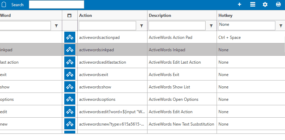Click ActiveWords icon in the options row
Image resolution: width=285 pixels, height=140 pixels.
[70, 99]
